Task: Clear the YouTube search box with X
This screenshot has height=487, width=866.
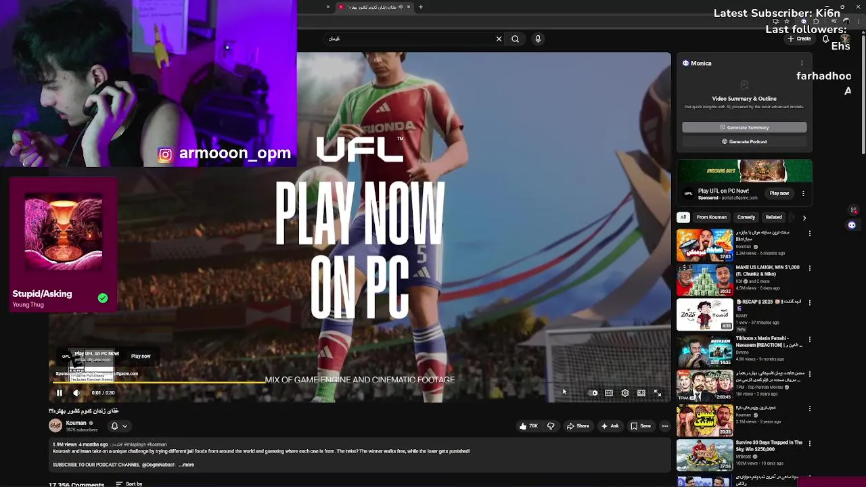Action: (499, 39)
